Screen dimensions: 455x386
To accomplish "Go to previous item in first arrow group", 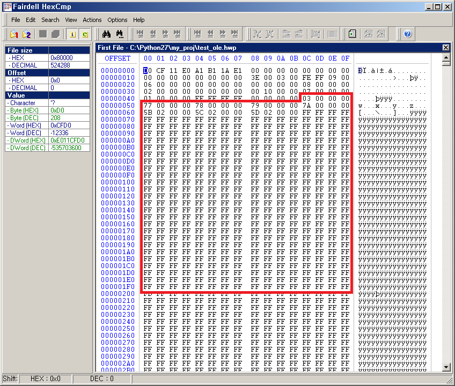I will tap(152, 34).
